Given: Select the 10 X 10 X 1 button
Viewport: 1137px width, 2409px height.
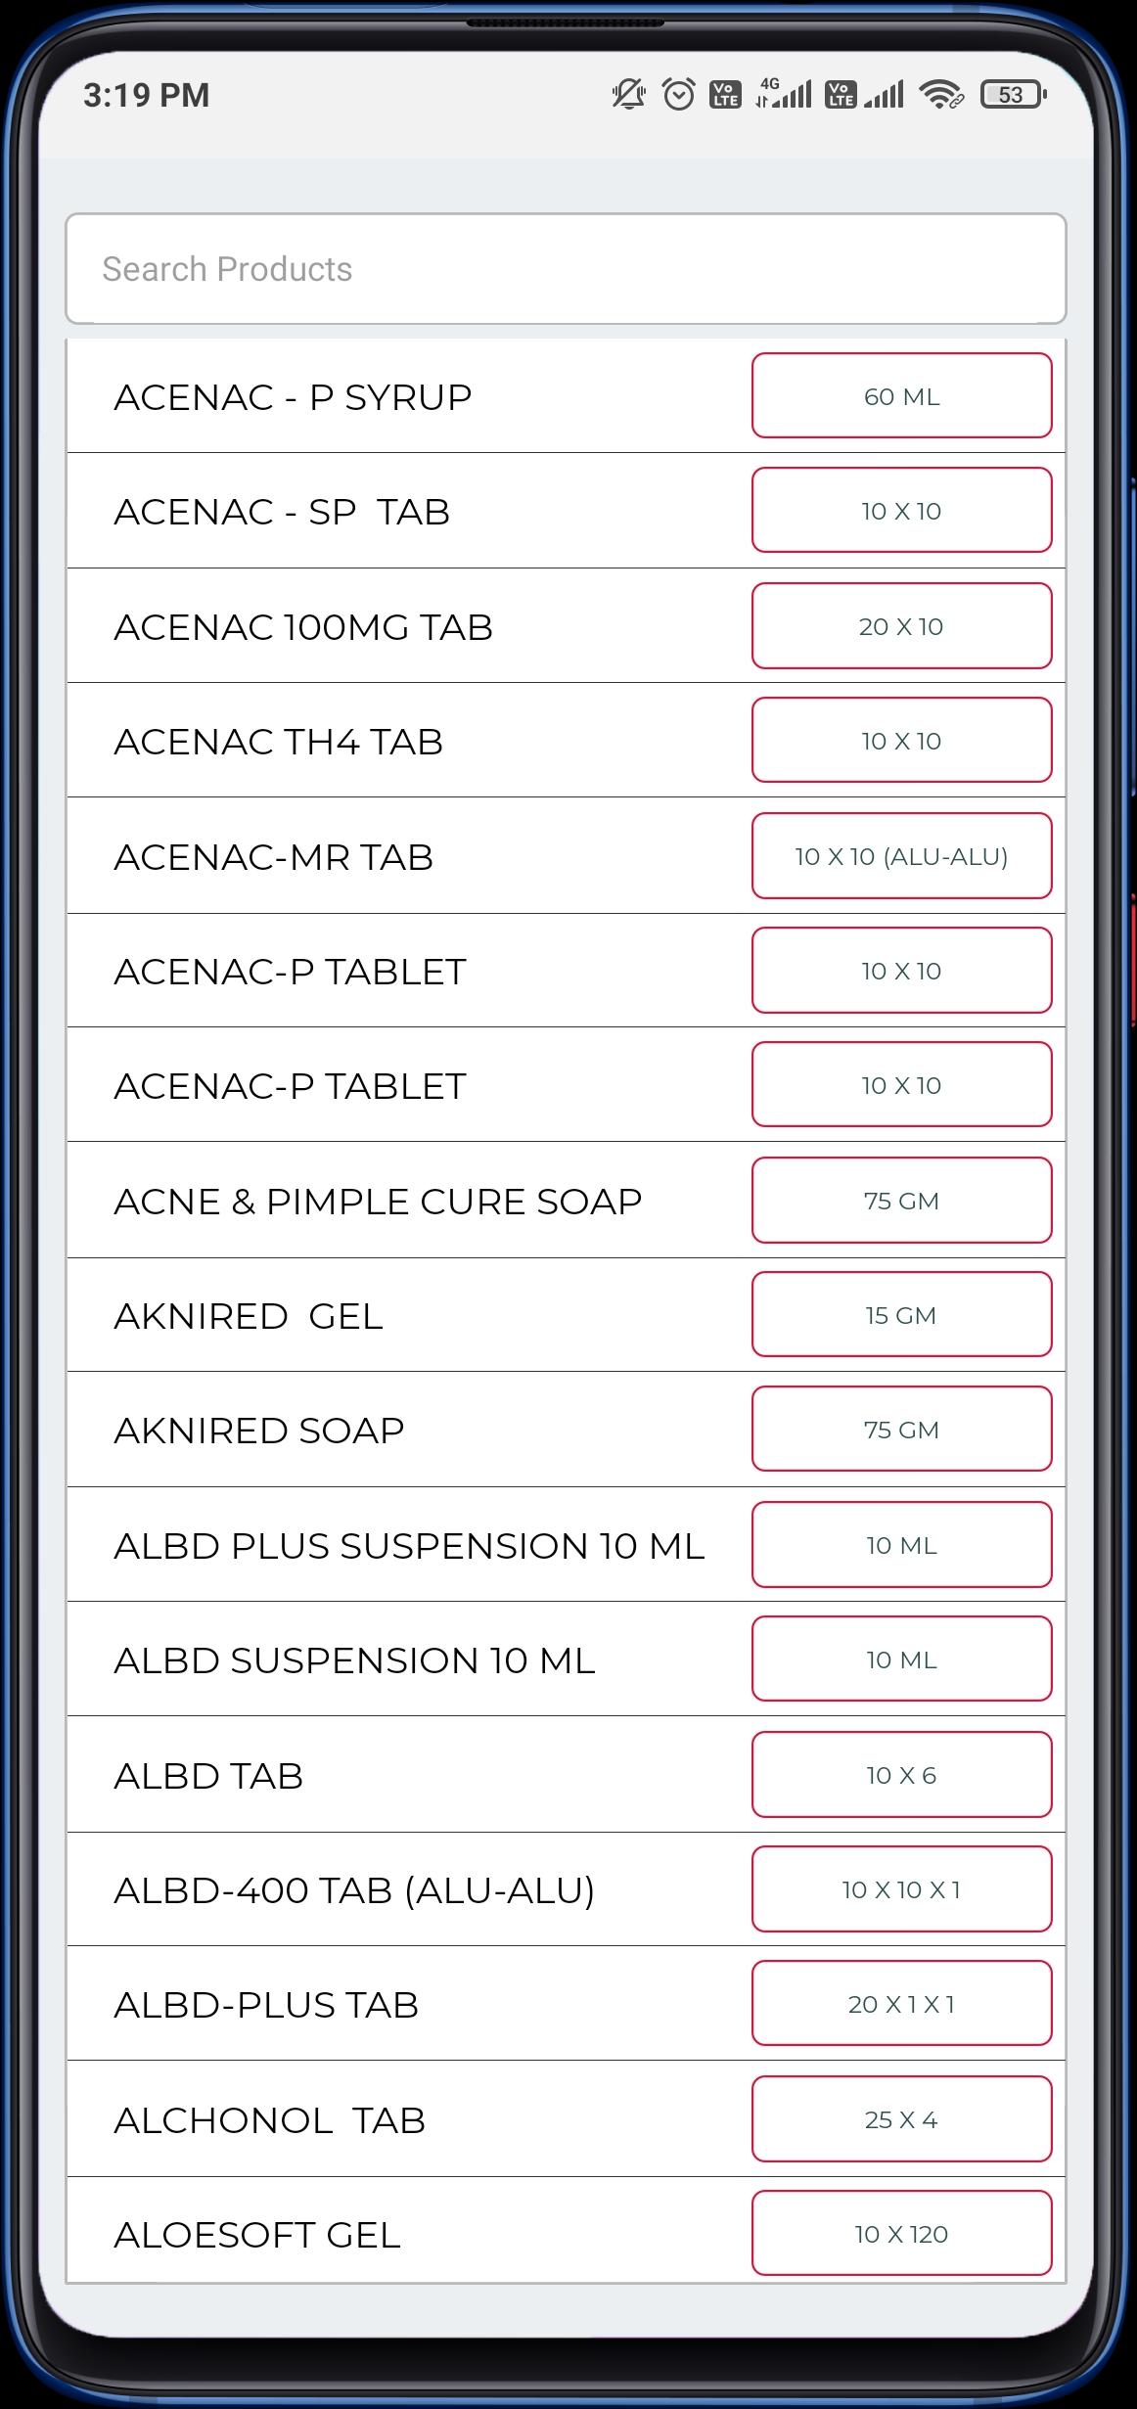Looking at the screenshot, I should click(901, 1889).
